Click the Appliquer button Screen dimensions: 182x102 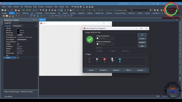click(x=142, y=42)
